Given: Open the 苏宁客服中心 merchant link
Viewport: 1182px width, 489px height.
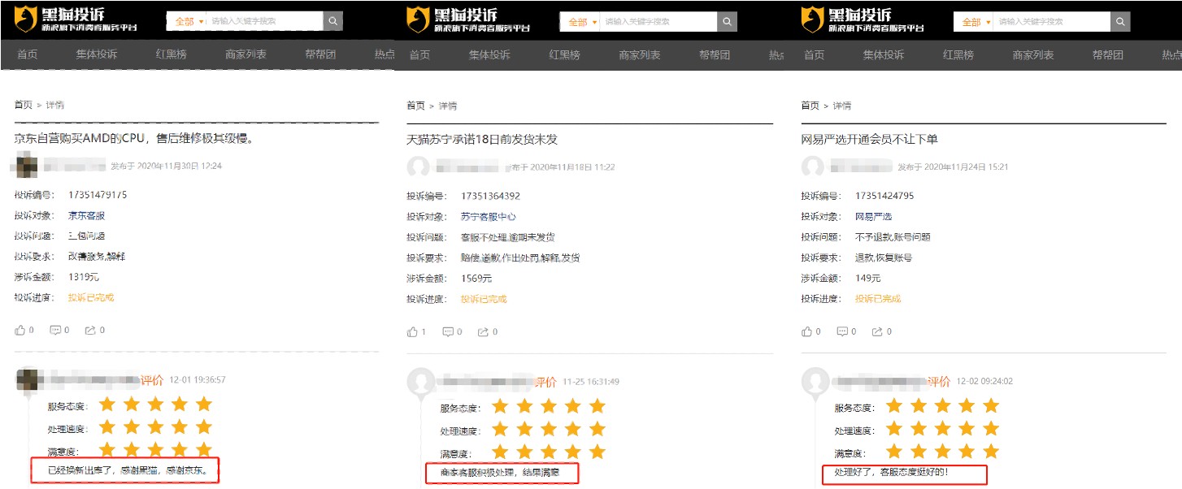Looking at the screenshot, I should click(x=488, y=217).
